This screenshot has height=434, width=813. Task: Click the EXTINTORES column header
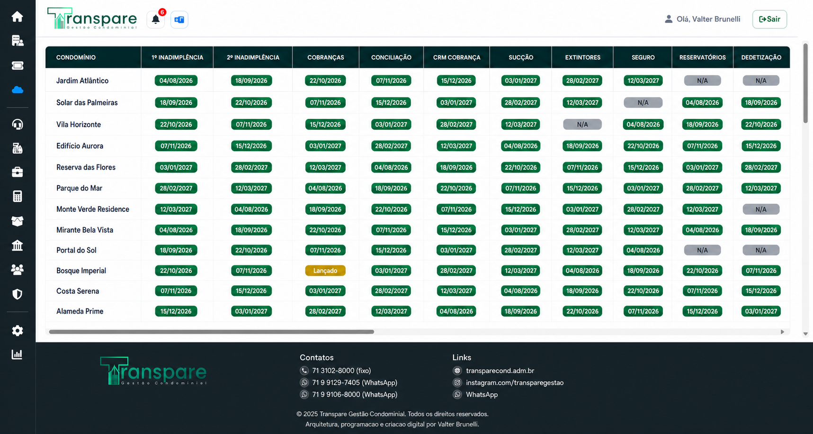582,57
